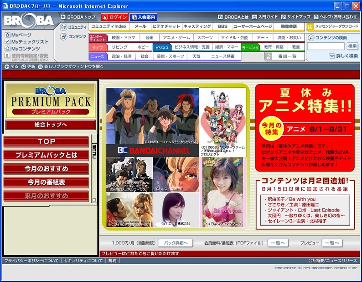Viewport: 362px width, 282px height.
Task: Click the red ログイン button
Action: [x=115, y=17]
